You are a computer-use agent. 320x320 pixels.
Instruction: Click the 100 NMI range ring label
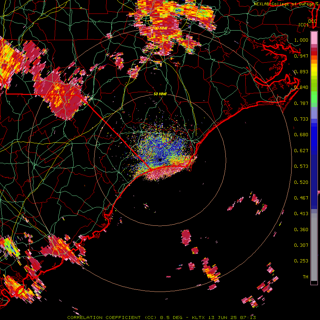click(x=160, y=28)
